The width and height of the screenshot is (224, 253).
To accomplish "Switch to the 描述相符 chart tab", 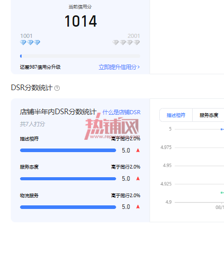I will click(x=176, y=115).
